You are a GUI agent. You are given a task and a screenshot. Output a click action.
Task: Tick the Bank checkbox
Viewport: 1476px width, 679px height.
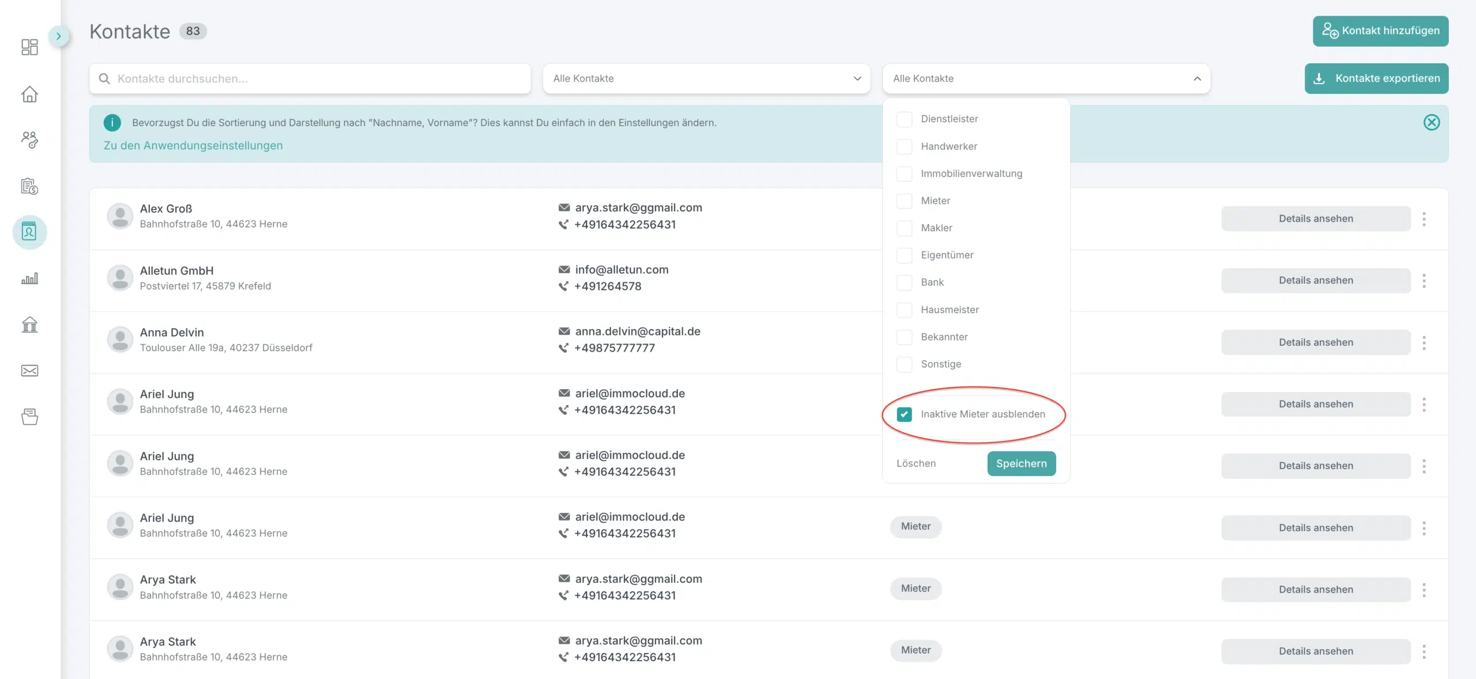904,282
